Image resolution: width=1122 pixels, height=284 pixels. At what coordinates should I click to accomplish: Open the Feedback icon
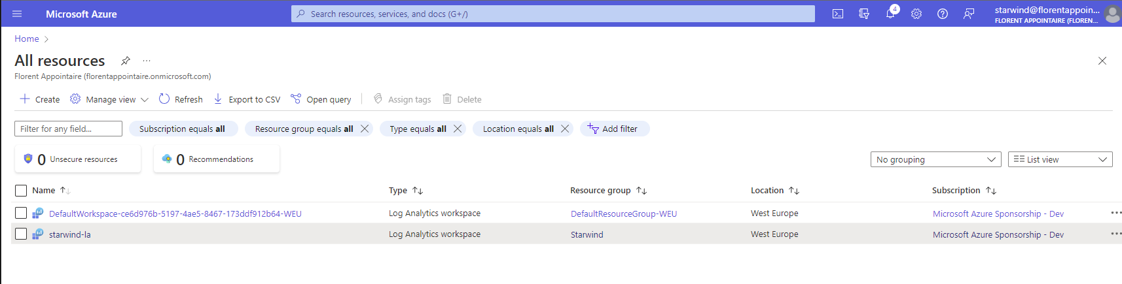point(969,14)
